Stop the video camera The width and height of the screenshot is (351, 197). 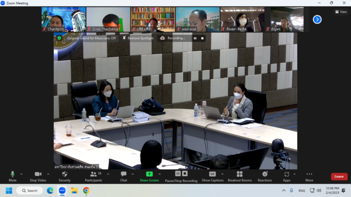(38, 176)
